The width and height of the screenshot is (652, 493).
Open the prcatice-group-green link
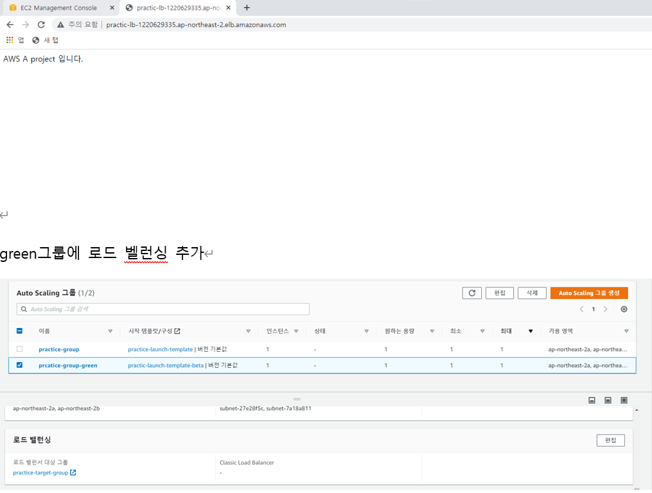point(68,365)
